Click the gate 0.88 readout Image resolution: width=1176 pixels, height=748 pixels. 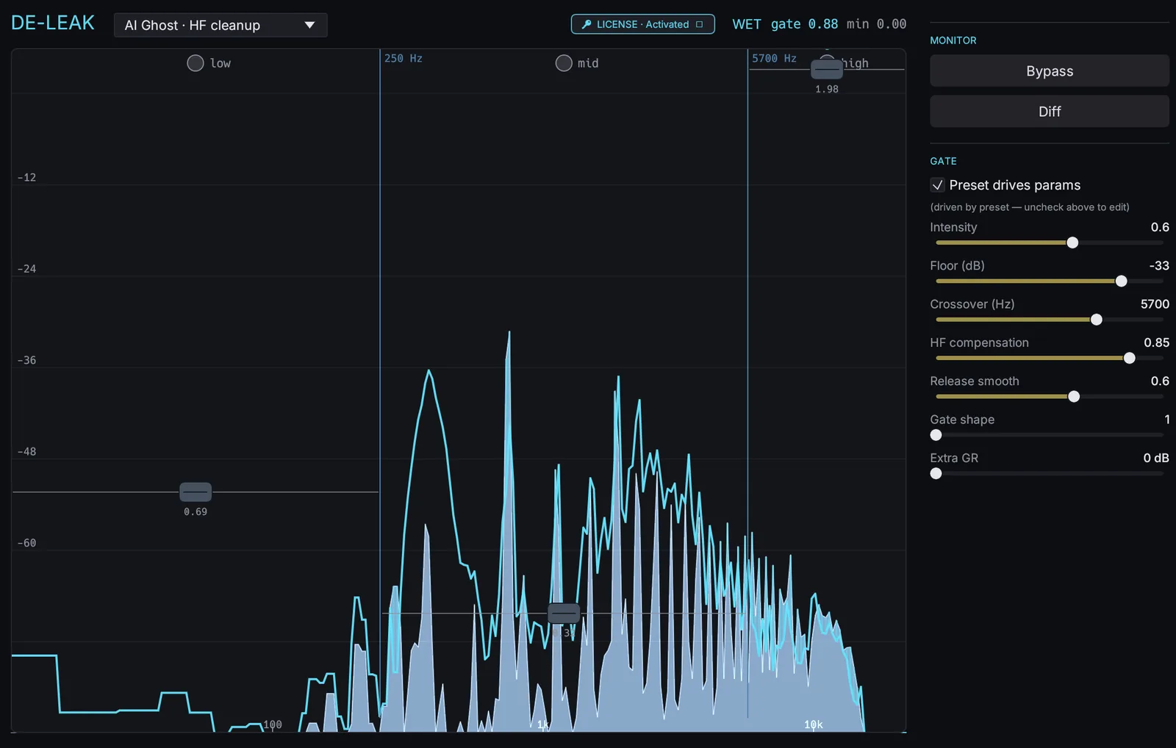tap(804, 24)
